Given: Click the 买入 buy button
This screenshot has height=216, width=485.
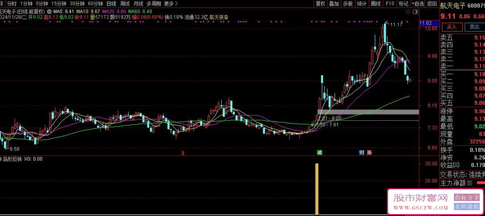Looking at the screenshot, I should pos(451,27).
